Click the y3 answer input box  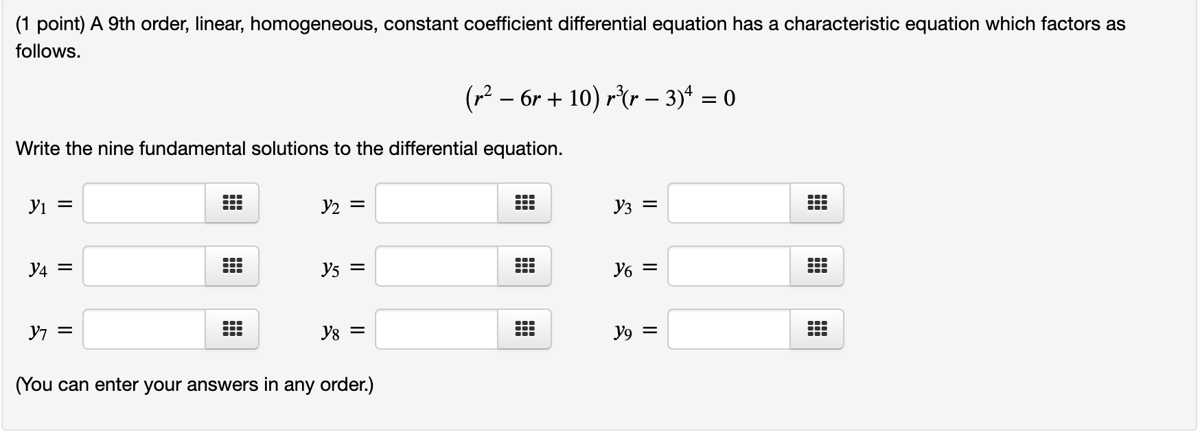pos(728,202)
